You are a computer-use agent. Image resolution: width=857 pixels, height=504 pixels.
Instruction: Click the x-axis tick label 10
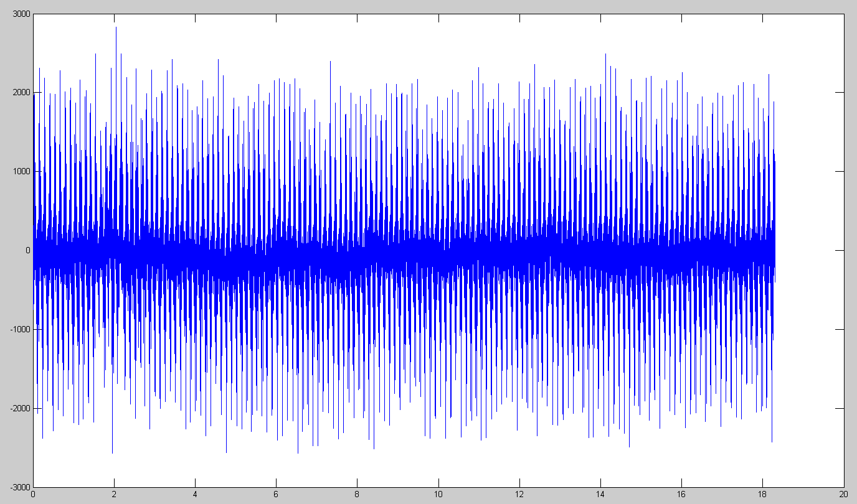click(438, 495)
